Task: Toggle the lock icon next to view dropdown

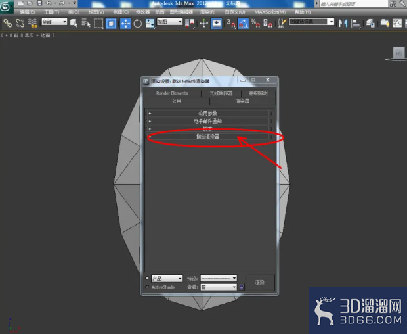Action: click(242, 287)
